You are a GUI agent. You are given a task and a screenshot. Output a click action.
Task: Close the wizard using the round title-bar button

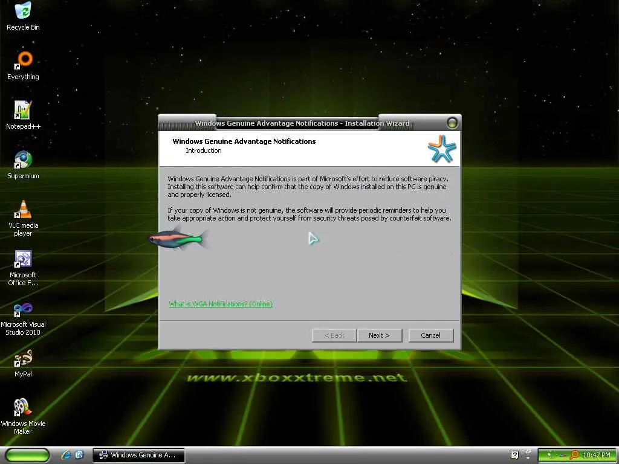(452, 123)
